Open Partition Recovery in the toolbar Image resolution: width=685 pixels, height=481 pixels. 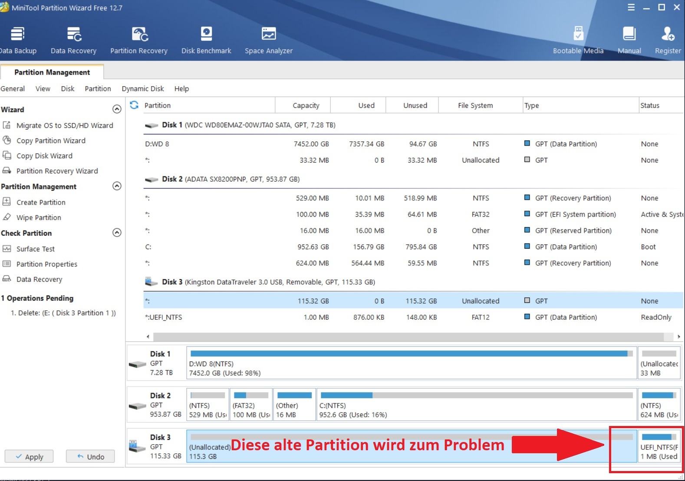coord(139,40)
